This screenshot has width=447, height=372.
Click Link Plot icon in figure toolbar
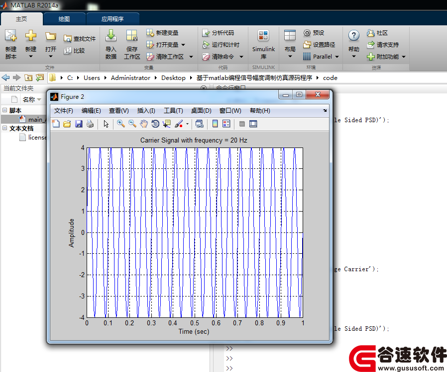pyautogui.click(x=199, y=124)
